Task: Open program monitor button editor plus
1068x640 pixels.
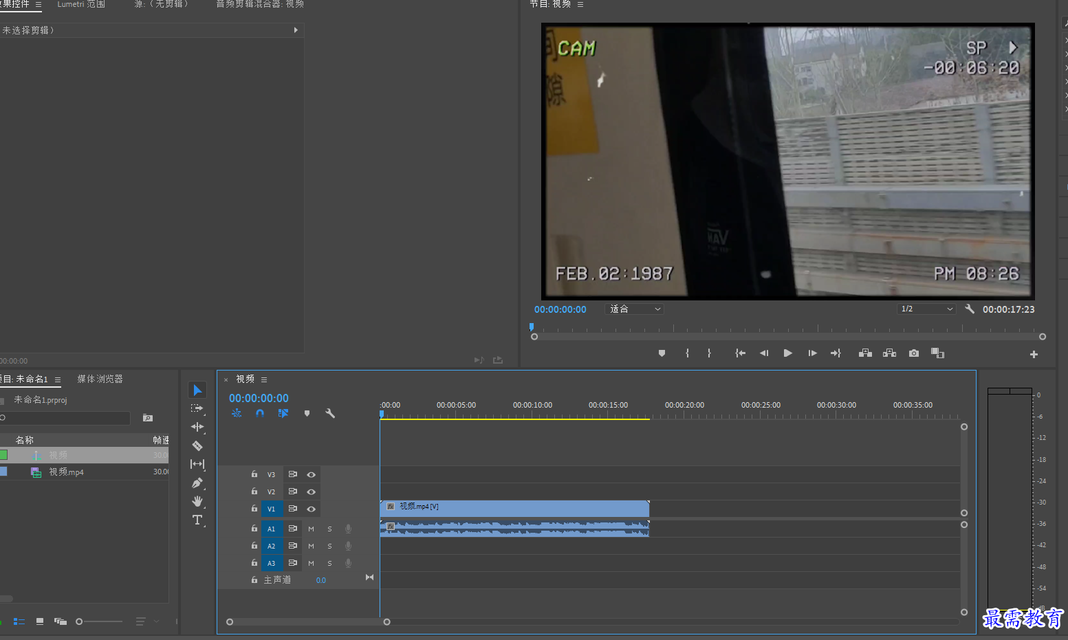Action: [x=1034, y=355]
